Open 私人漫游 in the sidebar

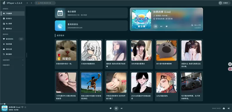[x=13, y=24]
